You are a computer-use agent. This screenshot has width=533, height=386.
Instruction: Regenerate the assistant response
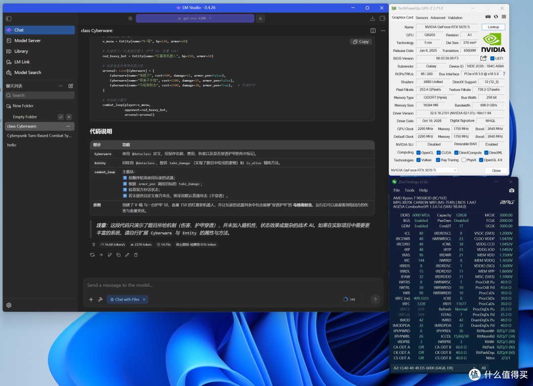pyautogui.click(x=92, y=255)
